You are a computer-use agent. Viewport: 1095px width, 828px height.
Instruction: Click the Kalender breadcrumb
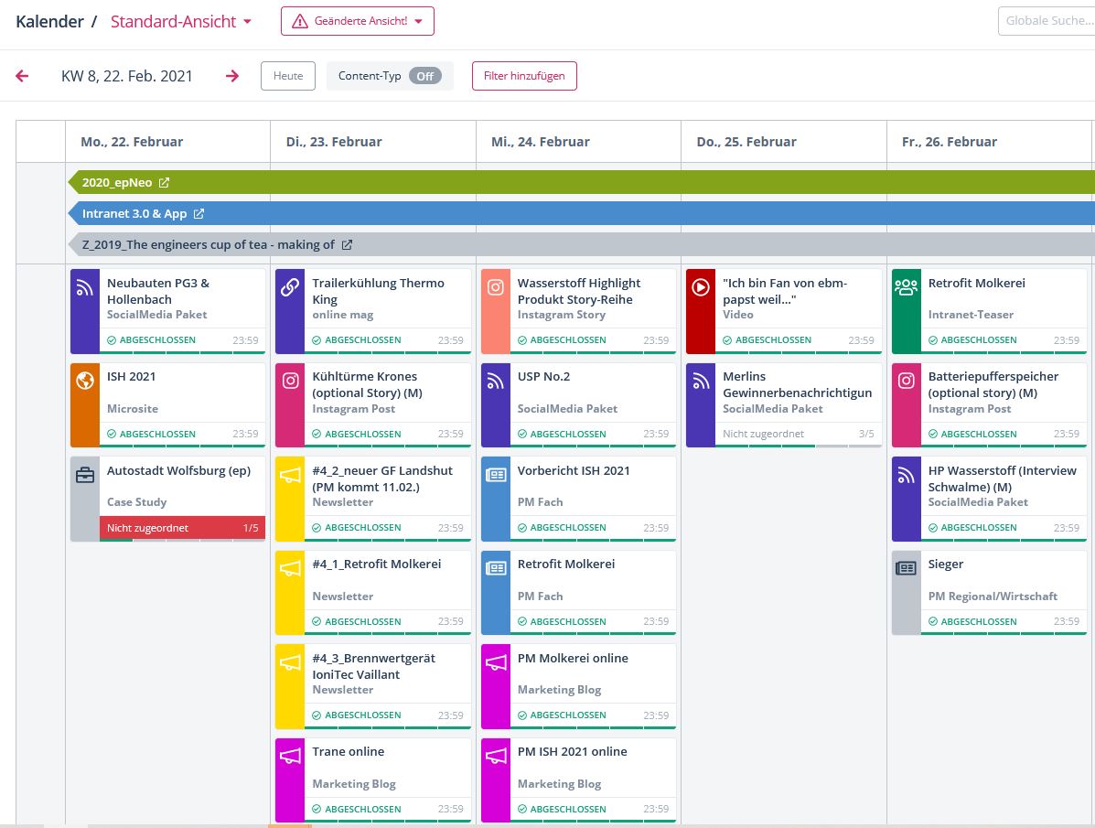49,21
